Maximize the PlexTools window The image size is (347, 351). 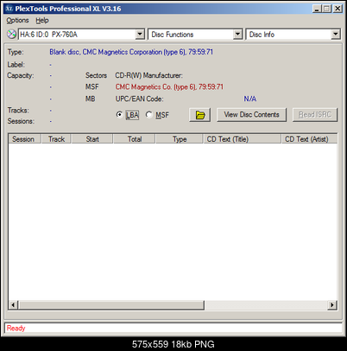tap(326, 9)
